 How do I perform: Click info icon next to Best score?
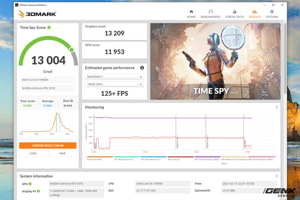(71, 101)
